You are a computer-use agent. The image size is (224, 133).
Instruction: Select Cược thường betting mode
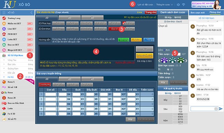[45, 85]
